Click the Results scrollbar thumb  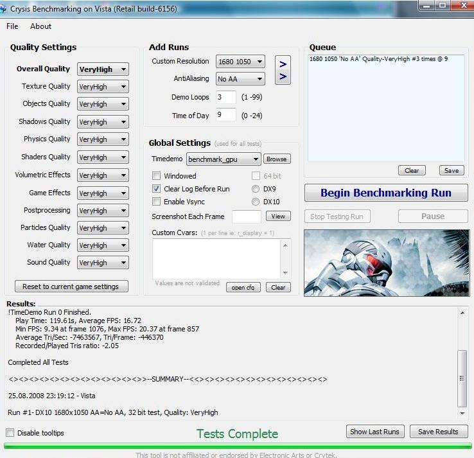tap(462, 378)
